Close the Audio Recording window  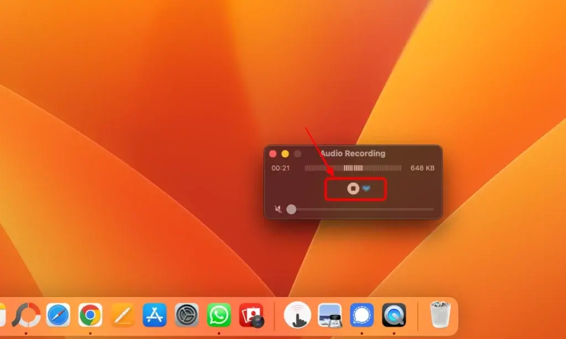(272, 153)
